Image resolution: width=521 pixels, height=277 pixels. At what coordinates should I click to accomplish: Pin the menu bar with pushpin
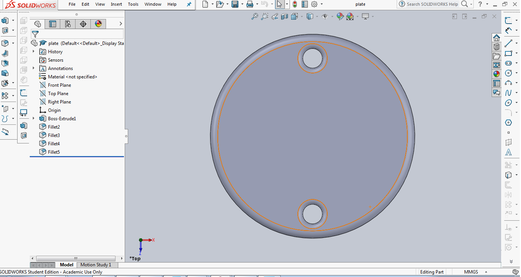(x=189, y=4)
